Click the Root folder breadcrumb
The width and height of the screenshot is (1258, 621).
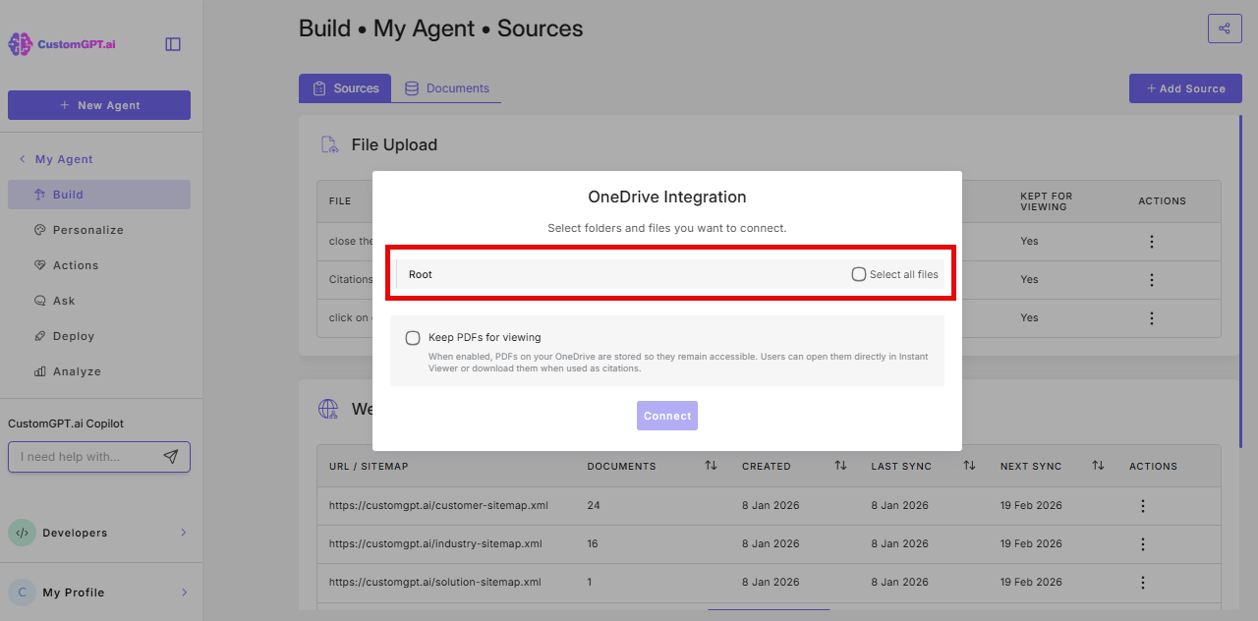click(x=421, y=274)
